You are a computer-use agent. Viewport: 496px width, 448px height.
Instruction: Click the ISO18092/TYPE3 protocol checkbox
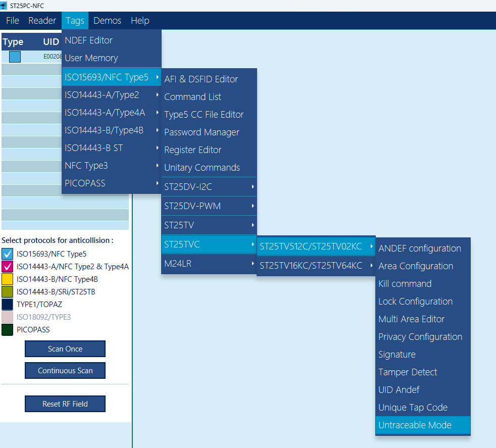pyautogui.click(x=7, y=317)
